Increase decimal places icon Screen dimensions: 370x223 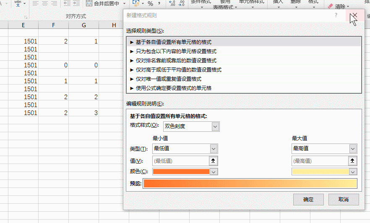click(172, 3)
